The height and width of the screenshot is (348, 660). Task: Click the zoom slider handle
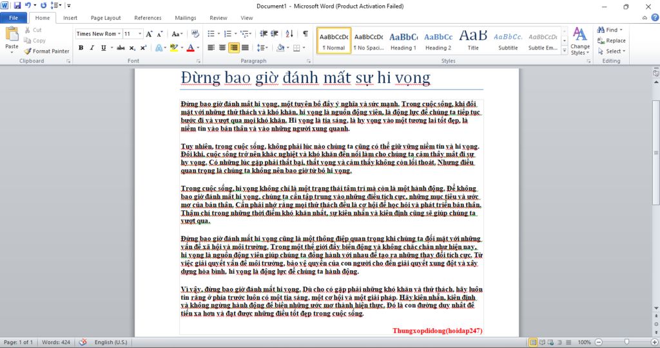(x=626, y=342)
